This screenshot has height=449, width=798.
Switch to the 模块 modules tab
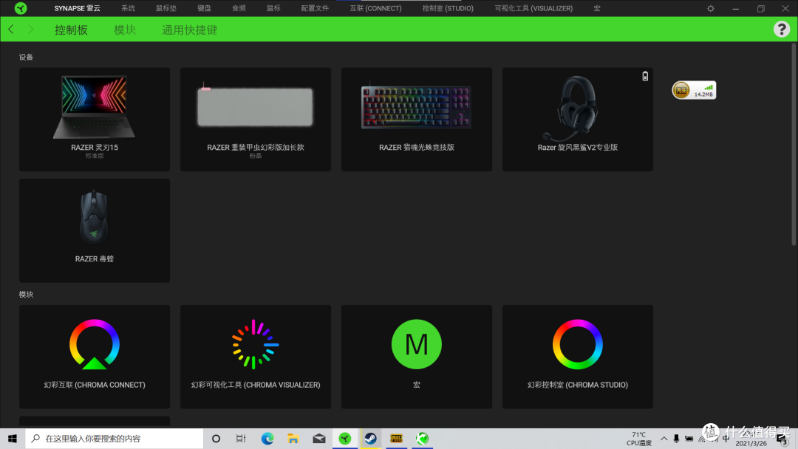click(125, 30)
